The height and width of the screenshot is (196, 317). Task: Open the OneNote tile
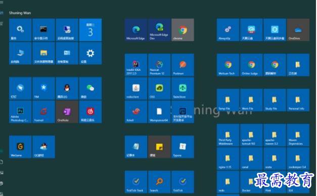(67, 112)
